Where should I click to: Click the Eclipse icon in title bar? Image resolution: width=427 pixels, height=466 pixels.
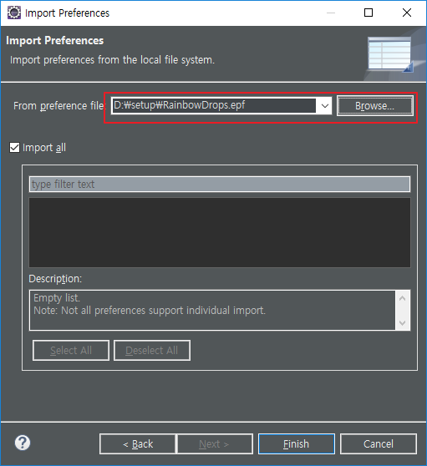[13, 13]
